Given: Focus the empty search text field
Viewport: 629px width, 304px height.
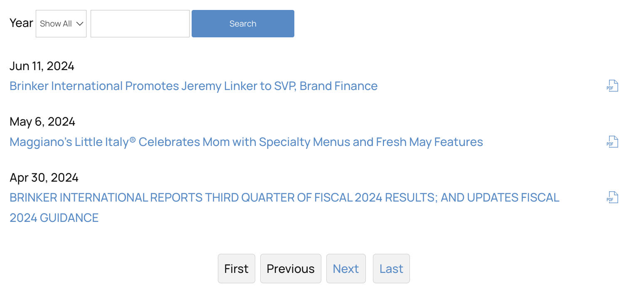Looking at the screenshot, I should (140, 24).
